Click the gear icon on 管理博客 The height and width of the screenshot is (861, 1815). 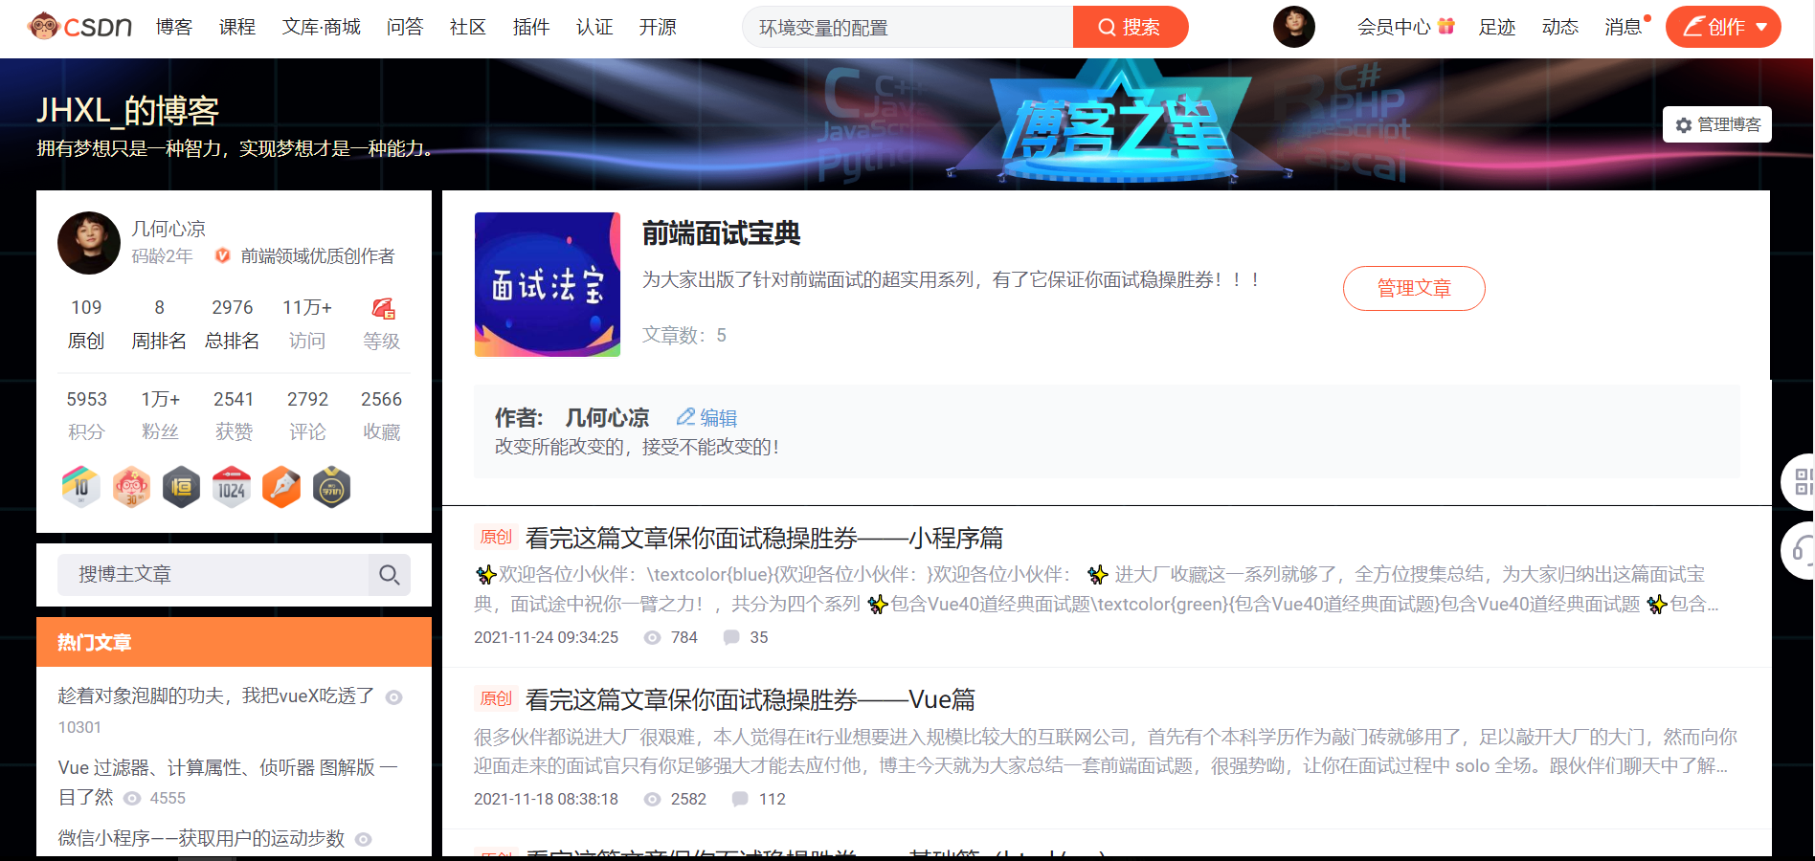point(1685,124)
